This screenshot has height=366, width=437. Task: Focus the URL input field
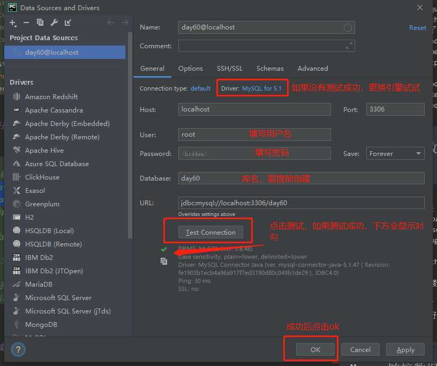point(302,203)
